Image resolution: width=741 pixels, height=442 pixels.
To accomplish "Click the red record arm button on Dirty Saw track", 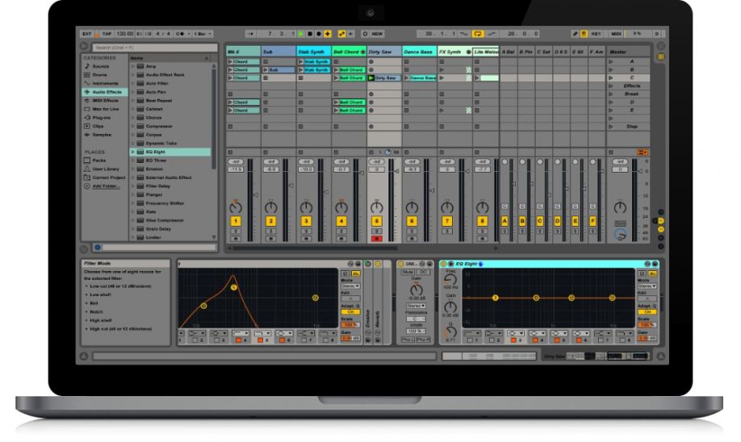I will click(x=376, y=239).
